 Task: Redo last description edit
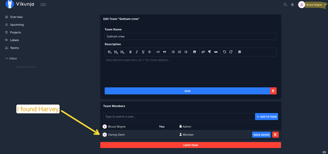pos(231,52)
